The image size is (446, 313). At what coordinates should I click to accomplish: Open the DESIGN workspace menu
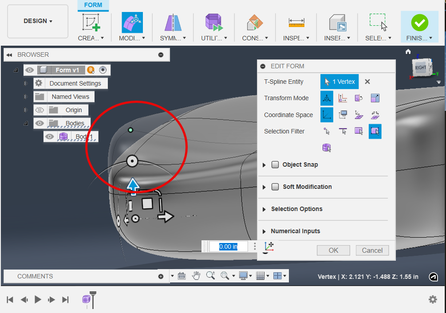pos(37,21)
